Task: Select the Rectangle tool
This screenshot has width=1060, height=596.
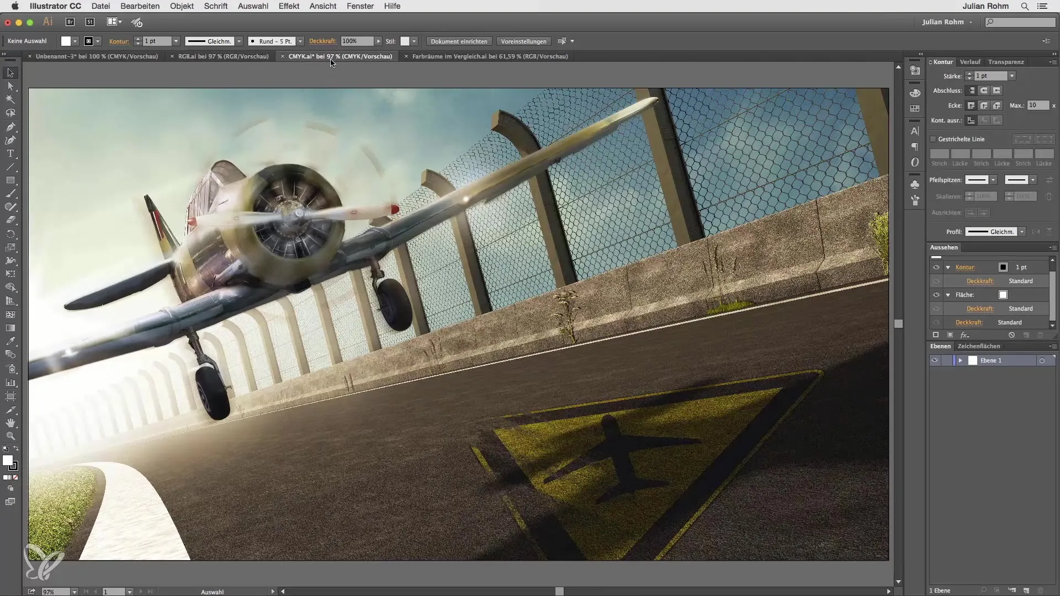Action: tap(10, 180)
